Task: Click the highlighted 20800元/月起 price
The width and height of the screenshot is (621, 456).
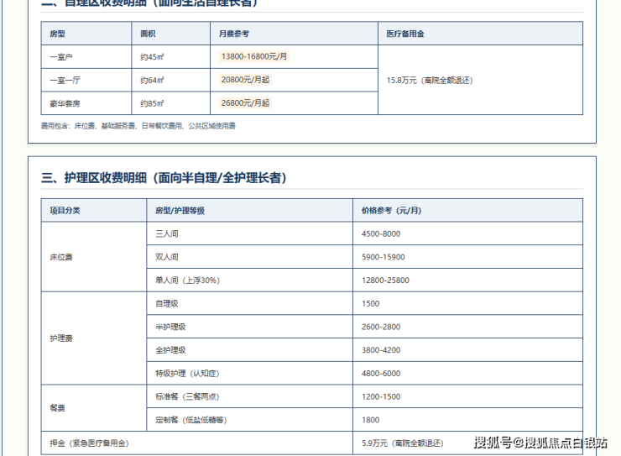Action: (245, 80)
